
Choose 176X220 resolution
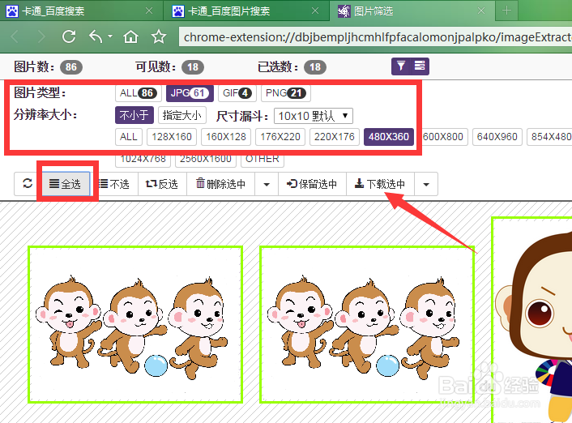click(x=280, y=137)
